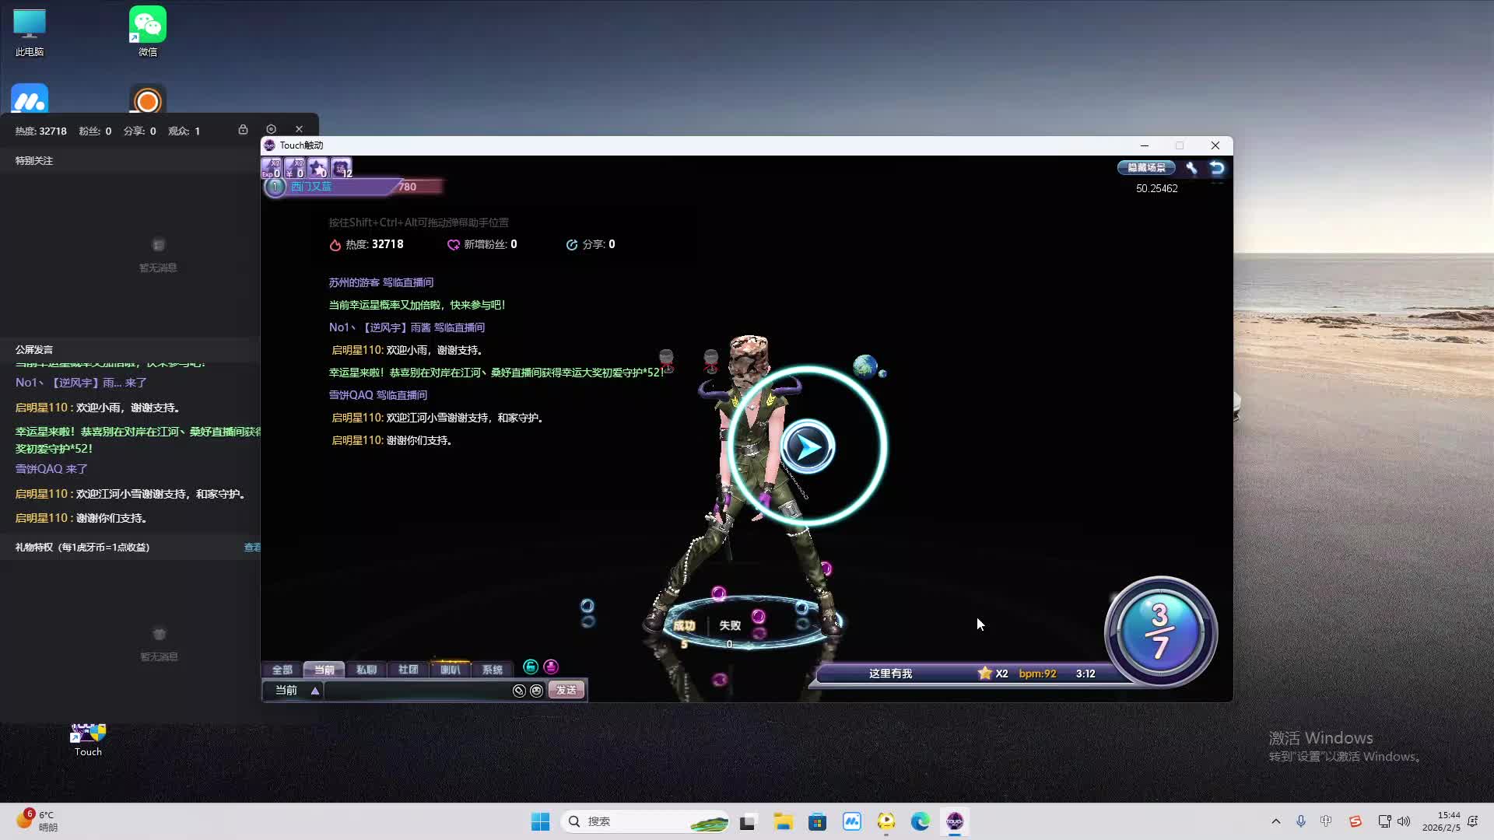Click the glowing arrow rhythm note circle
1494x840 pixels.
click(808, 446)
